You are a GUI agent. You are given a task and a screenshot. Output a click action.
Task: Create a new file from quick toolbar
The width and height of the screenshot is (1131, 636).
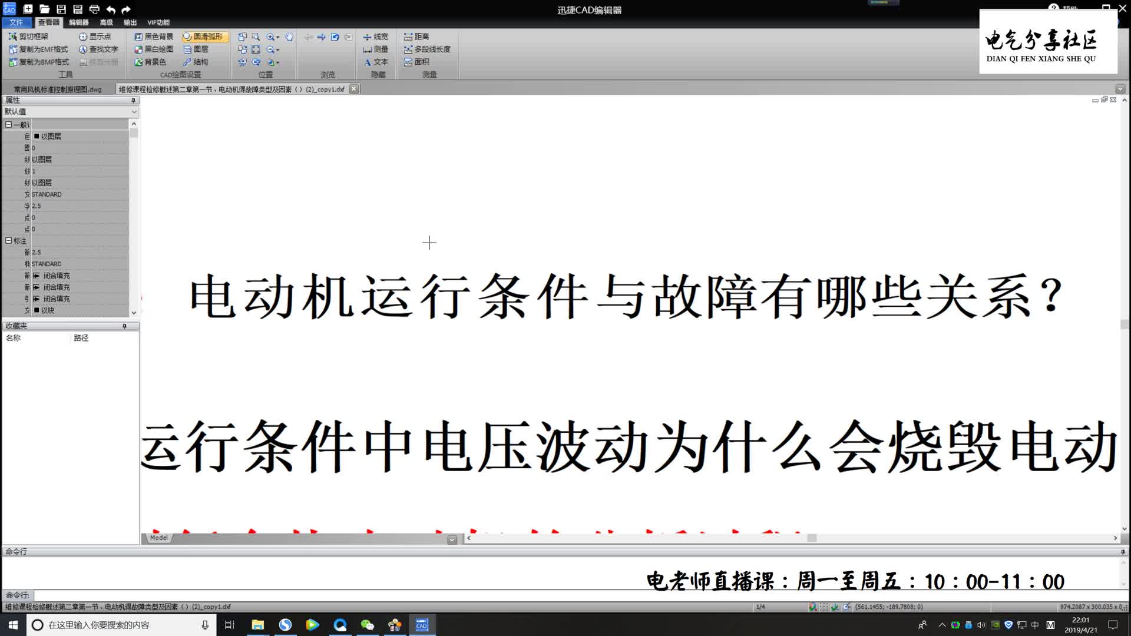[28, 9]
